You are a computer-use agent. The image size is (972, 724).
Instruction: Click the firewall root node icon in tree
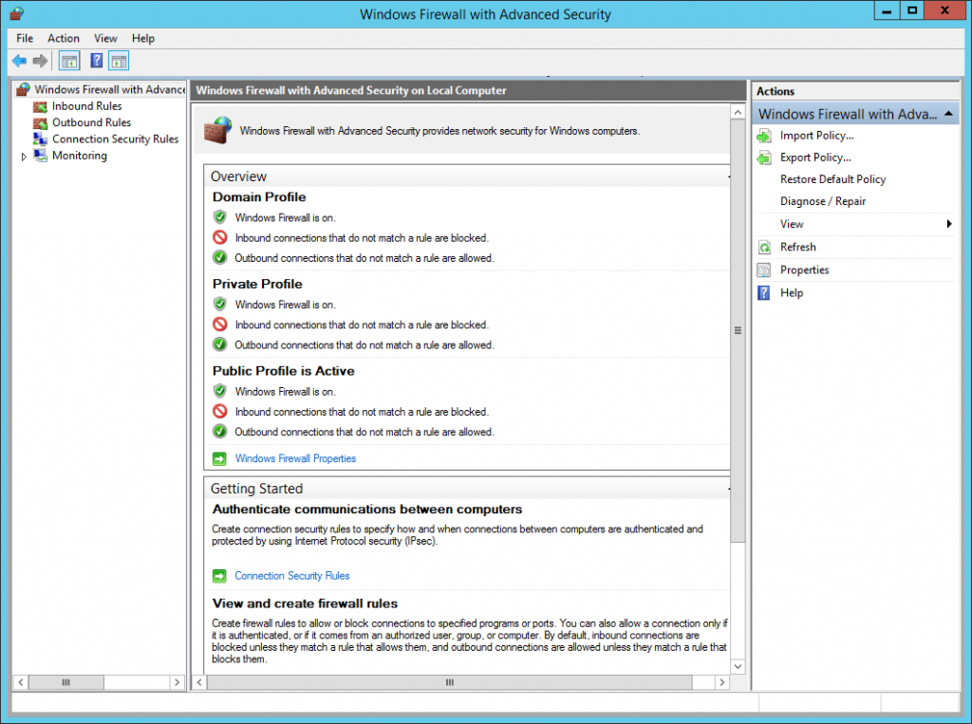coord(23,90)
